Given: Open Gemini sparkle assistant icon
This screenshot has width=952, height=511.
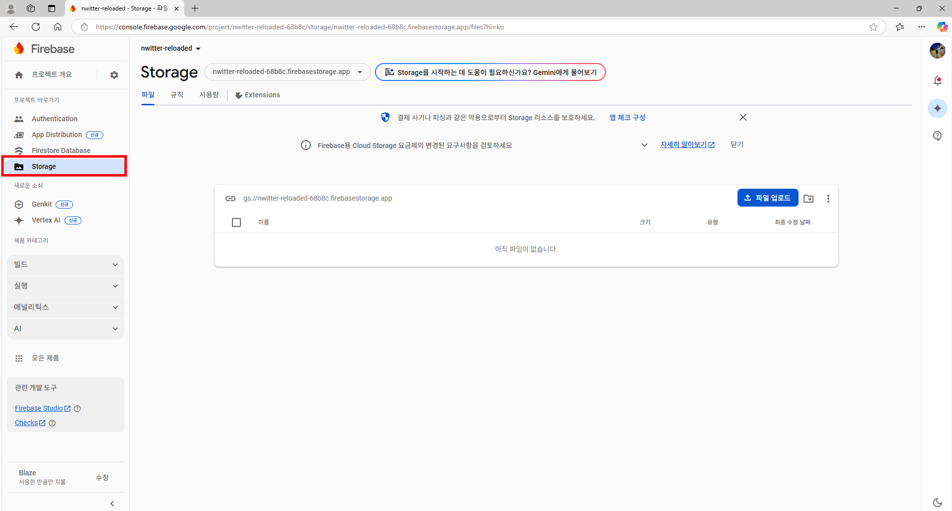Looking at the screenshot, I should click(x=937, y=108).
